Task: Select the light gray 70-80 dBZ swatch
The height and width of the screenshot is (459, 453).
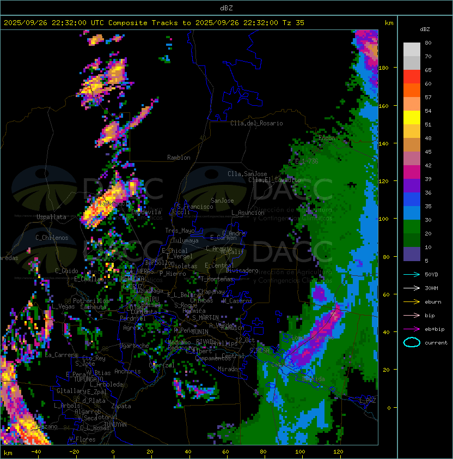Action: point(412,50)
